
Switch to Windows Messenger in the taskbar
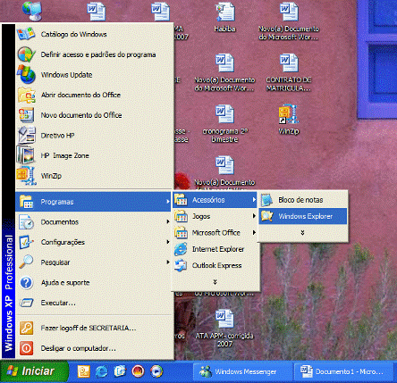tap(241, 371)
